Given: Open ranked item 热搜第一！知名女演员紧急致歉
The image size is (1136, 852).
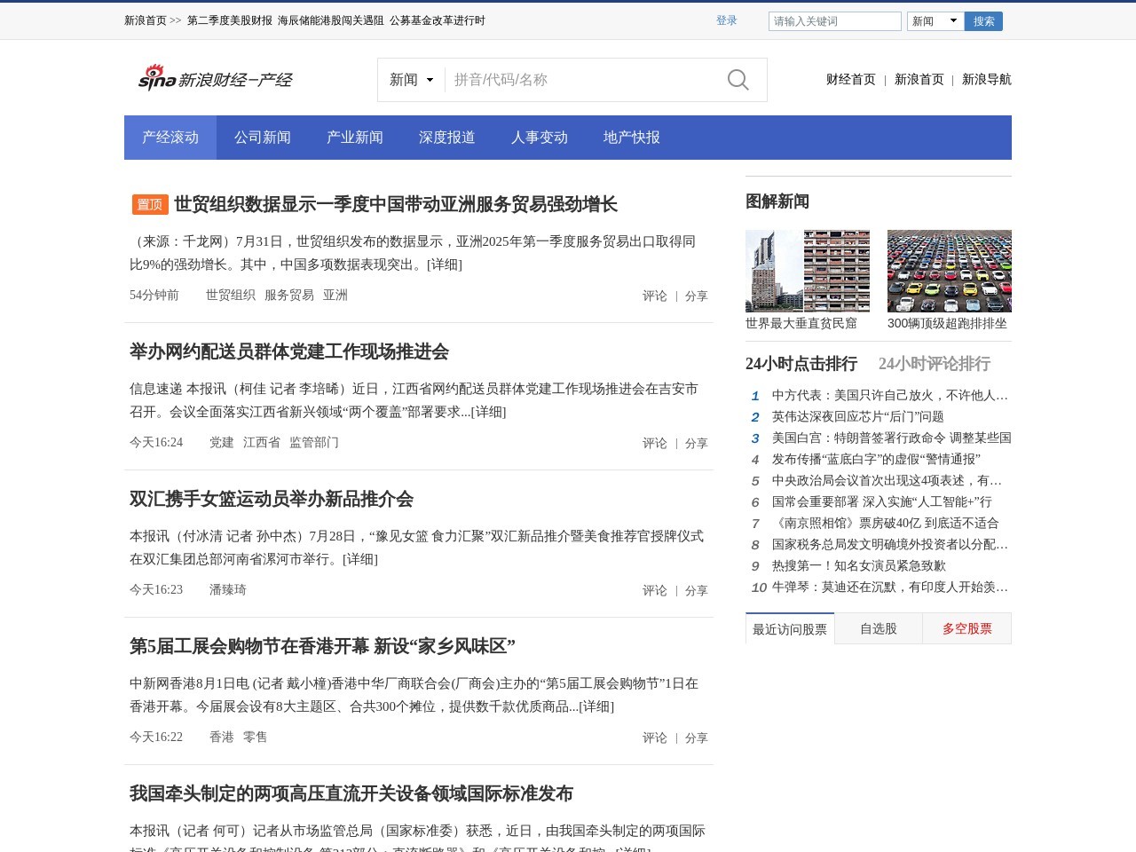Looking at the screenshot, I should (859, 565).
